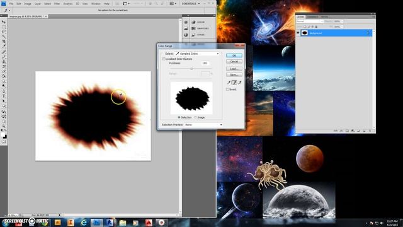Click the background color swatch
This screenshot has height=227, width=403.
[x=5, y=137]
